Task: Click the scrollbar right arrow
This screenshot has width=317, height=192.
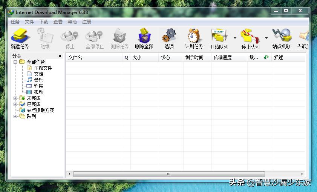Action: 302,174
